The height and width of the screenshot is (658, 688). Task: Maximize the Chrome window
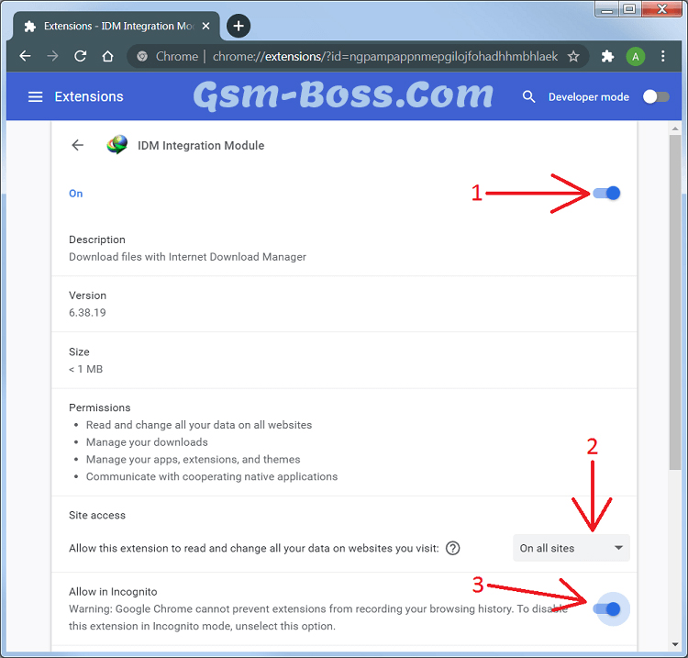pos(629,9)
